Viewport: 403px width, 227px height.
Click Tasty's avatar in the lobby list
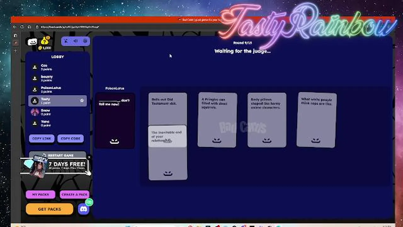tap(35, 101)
